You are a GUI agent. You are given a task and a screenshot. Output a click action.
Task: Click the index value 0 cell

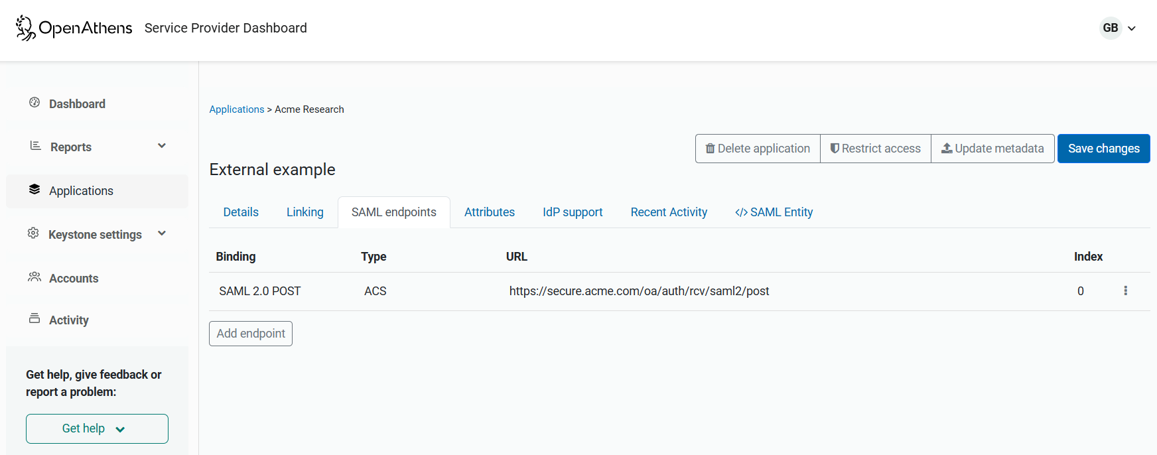tap(1081, 291)
